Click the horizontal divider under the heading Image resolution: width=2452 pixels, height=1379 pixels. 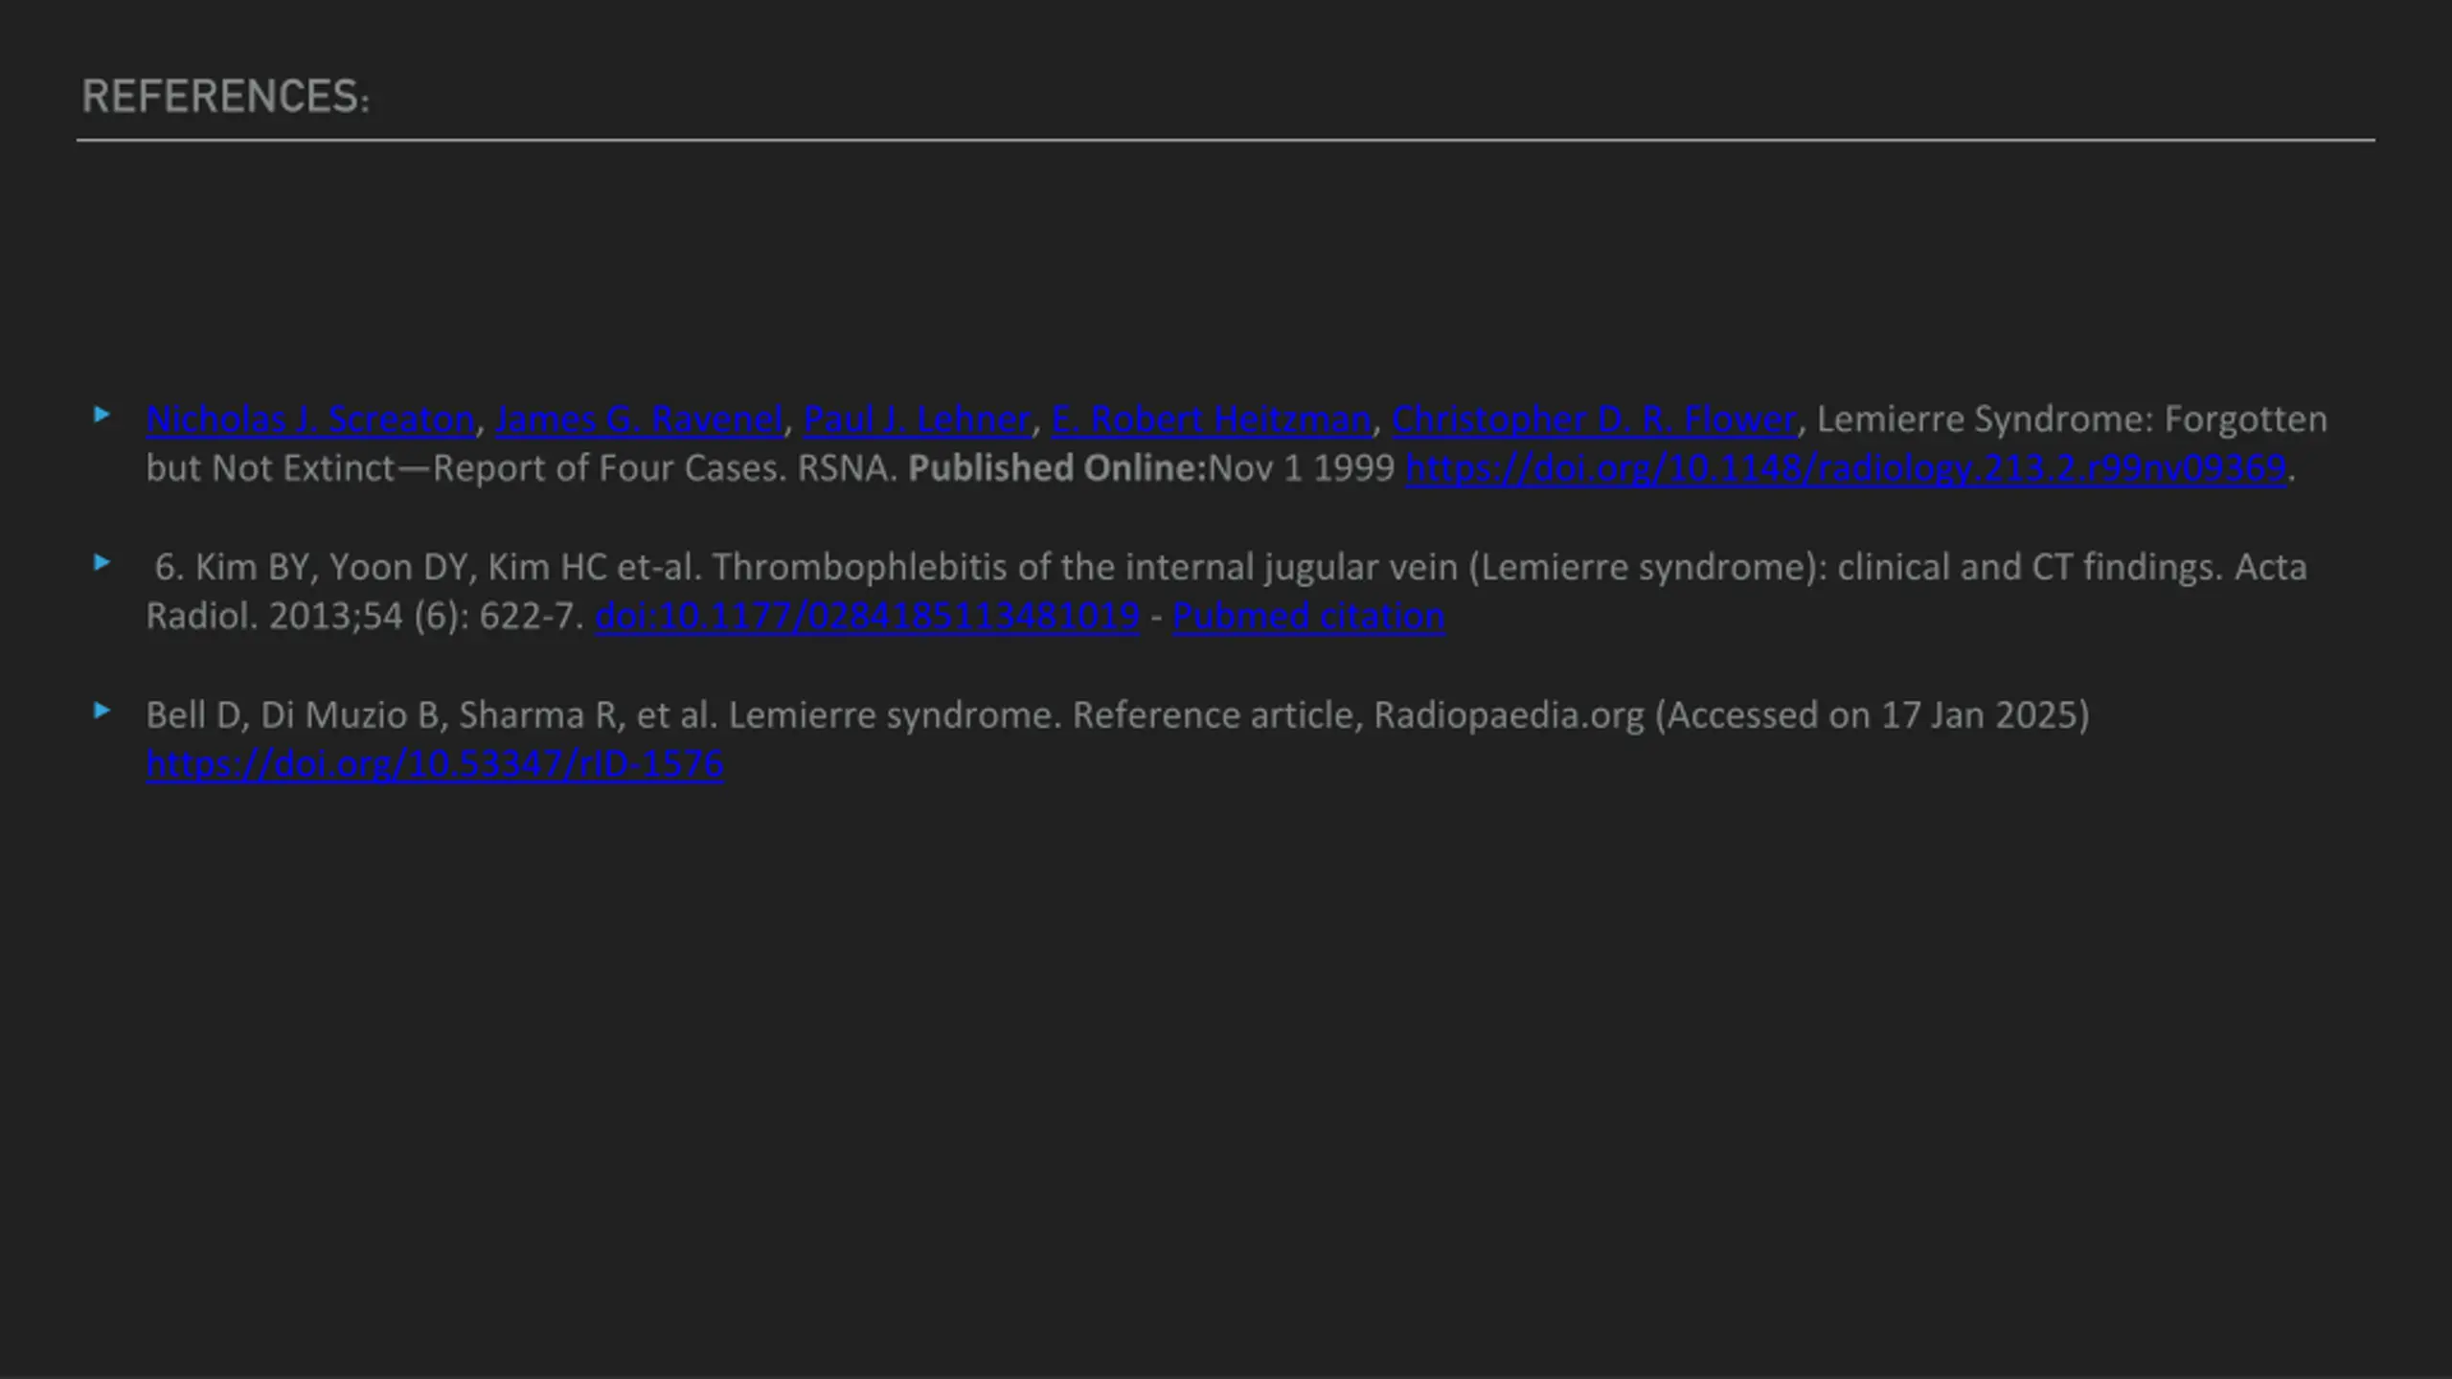(x=1226, y=140)
